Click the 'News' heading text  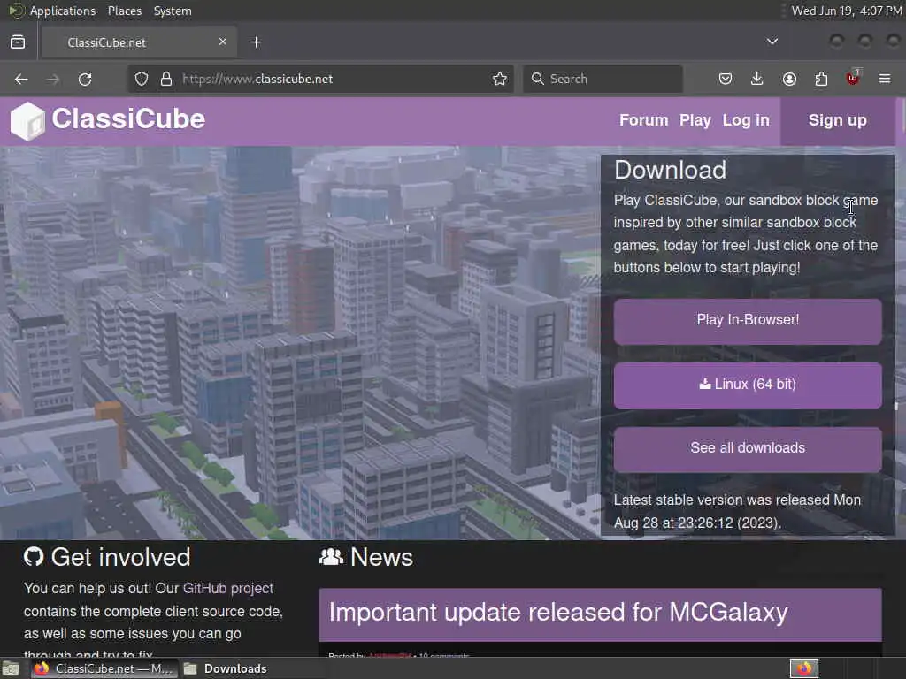click(x=381, y=557)
